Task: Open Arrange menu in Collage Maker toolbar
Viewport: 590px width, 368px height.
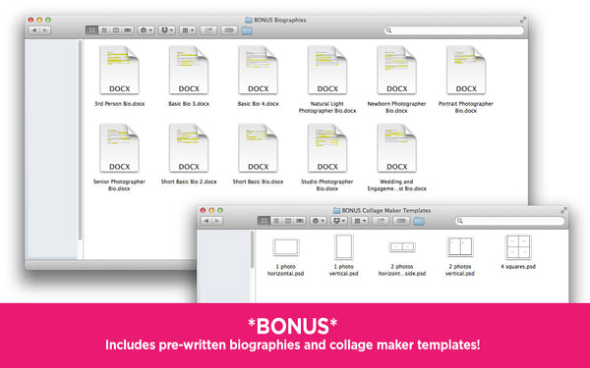Action: (x=359, y=221)
